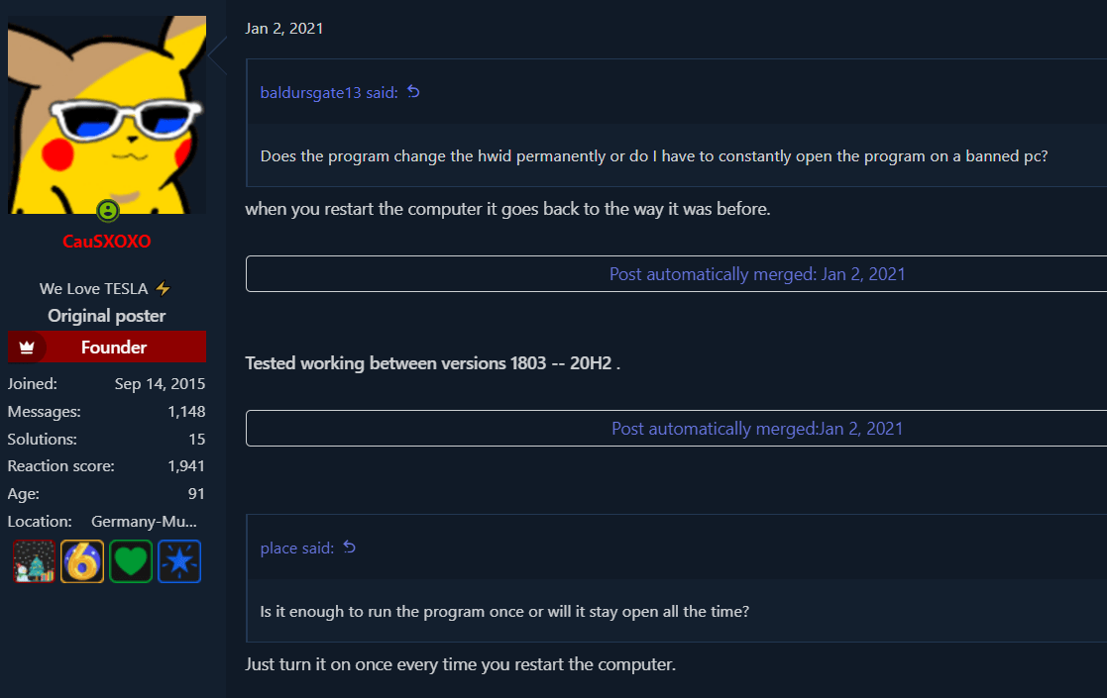Click the 'We Love TESLA' user title
This screenshot has height=698, width=1107.
93,288
